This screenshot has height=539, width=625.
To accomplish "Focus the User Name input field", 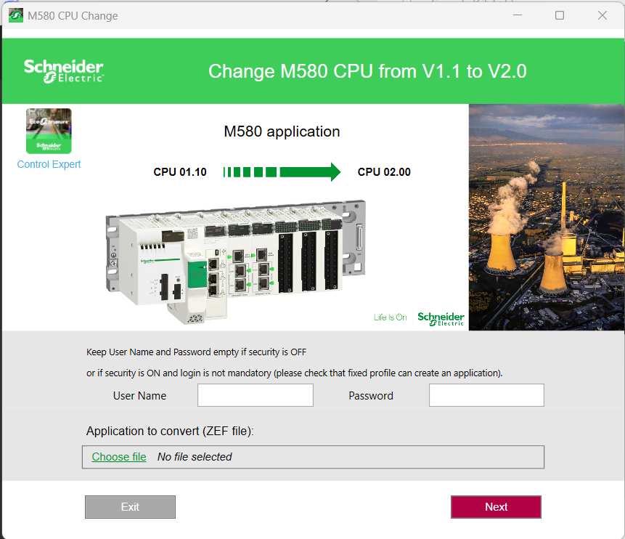I will click(x=255, y=395).
